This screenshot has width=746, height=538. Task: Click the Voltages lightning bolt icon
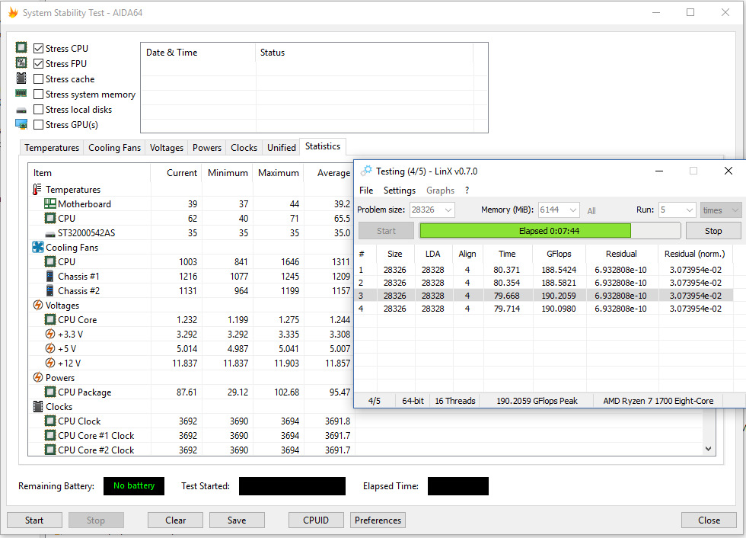tap(37, 306)
